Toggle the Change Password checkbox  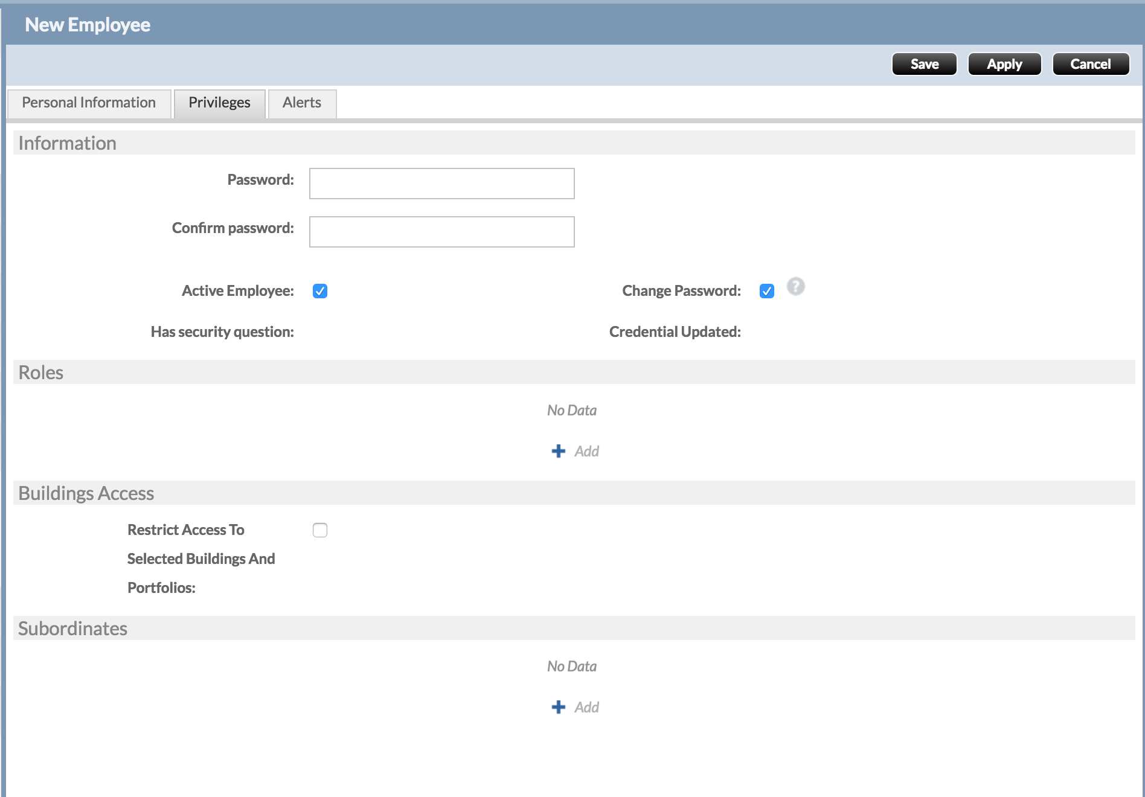(x=767, y=291)
